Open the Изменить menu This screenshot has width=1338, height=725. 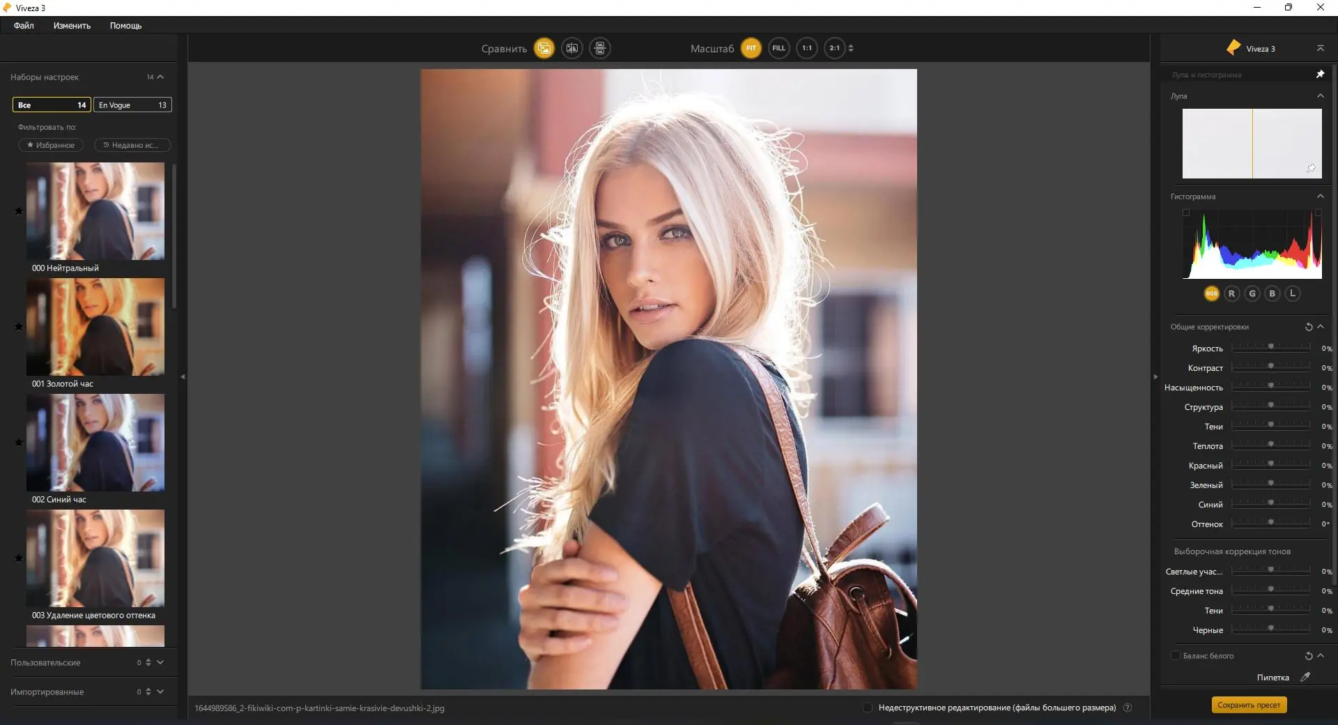(72, 25)
